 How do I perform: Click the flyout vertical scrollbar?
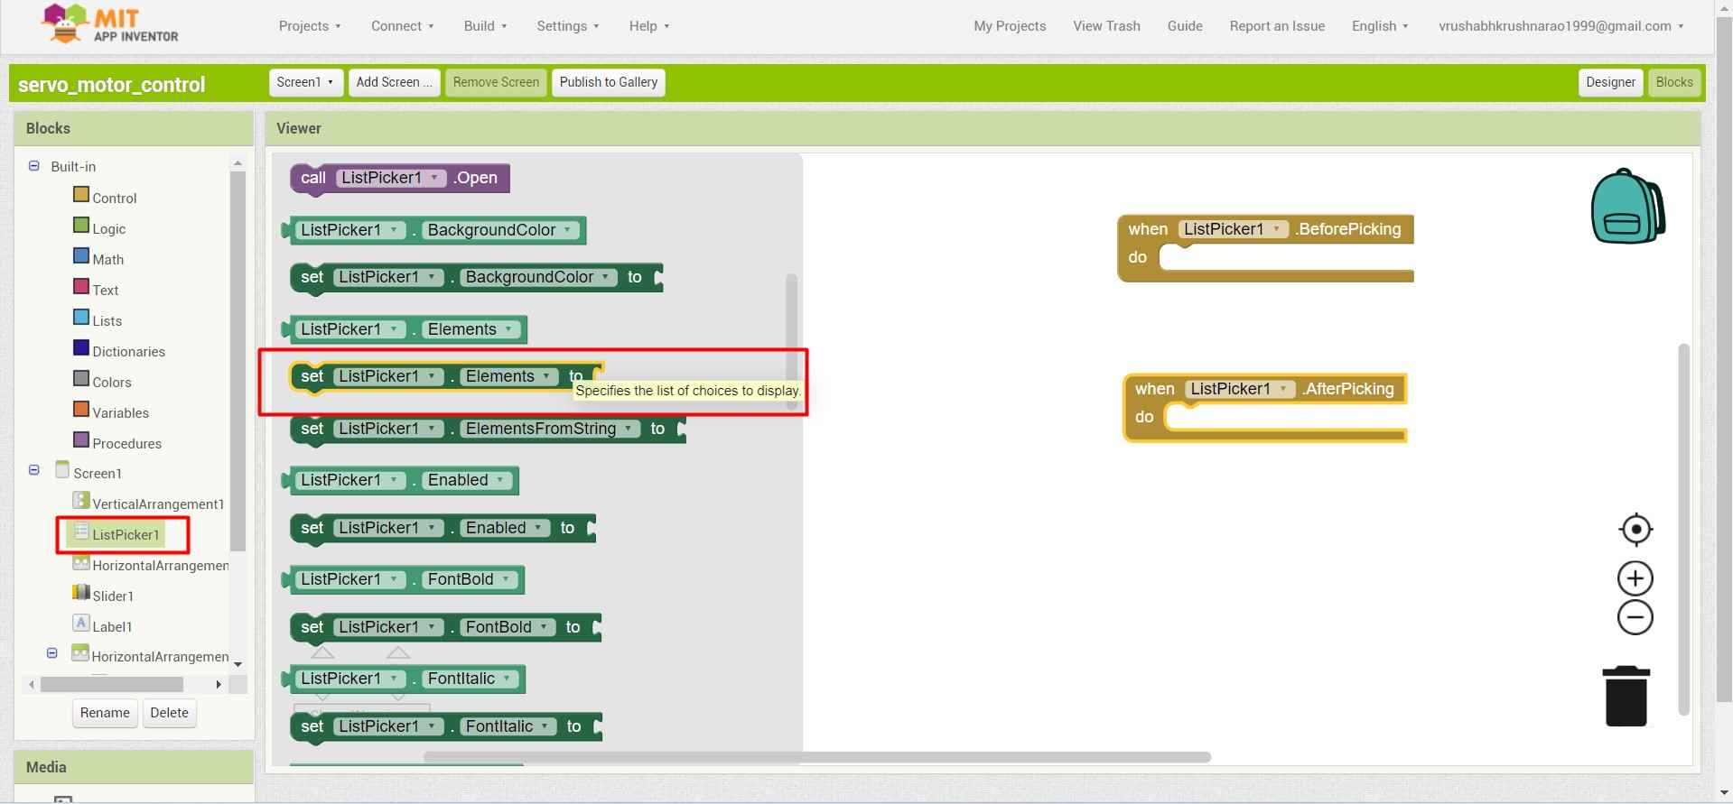(x=792, y=341)
